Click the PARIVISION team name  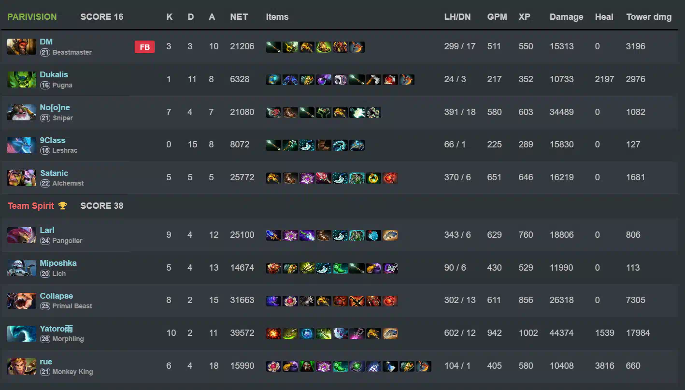coord(32,17)
